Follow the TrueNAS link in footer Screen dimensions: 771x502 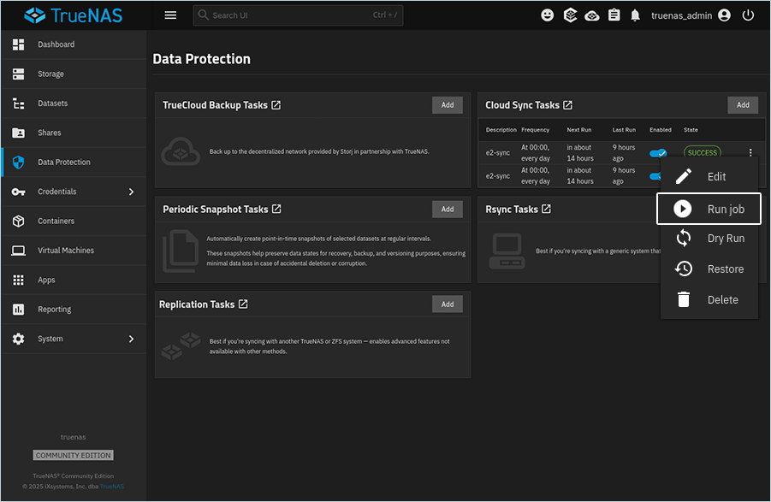click(x=112, y=487)
